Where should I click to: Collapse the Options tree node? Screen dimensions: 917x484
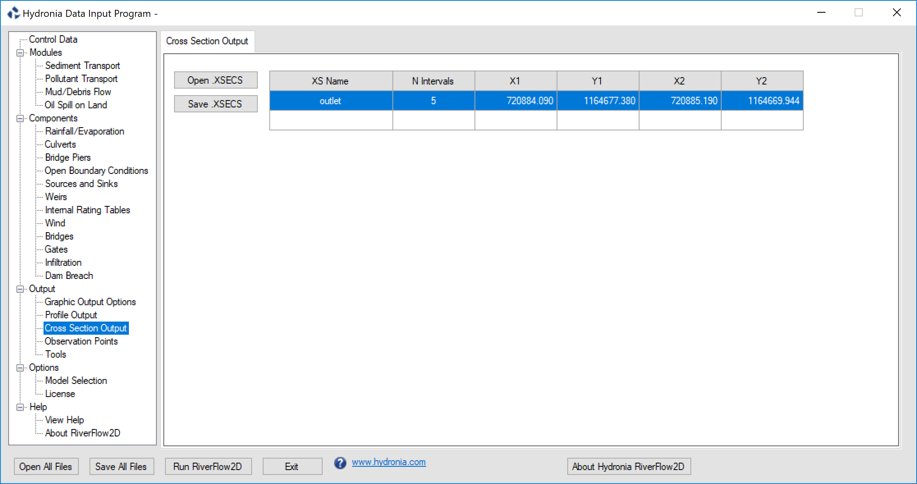pos(20,368)
